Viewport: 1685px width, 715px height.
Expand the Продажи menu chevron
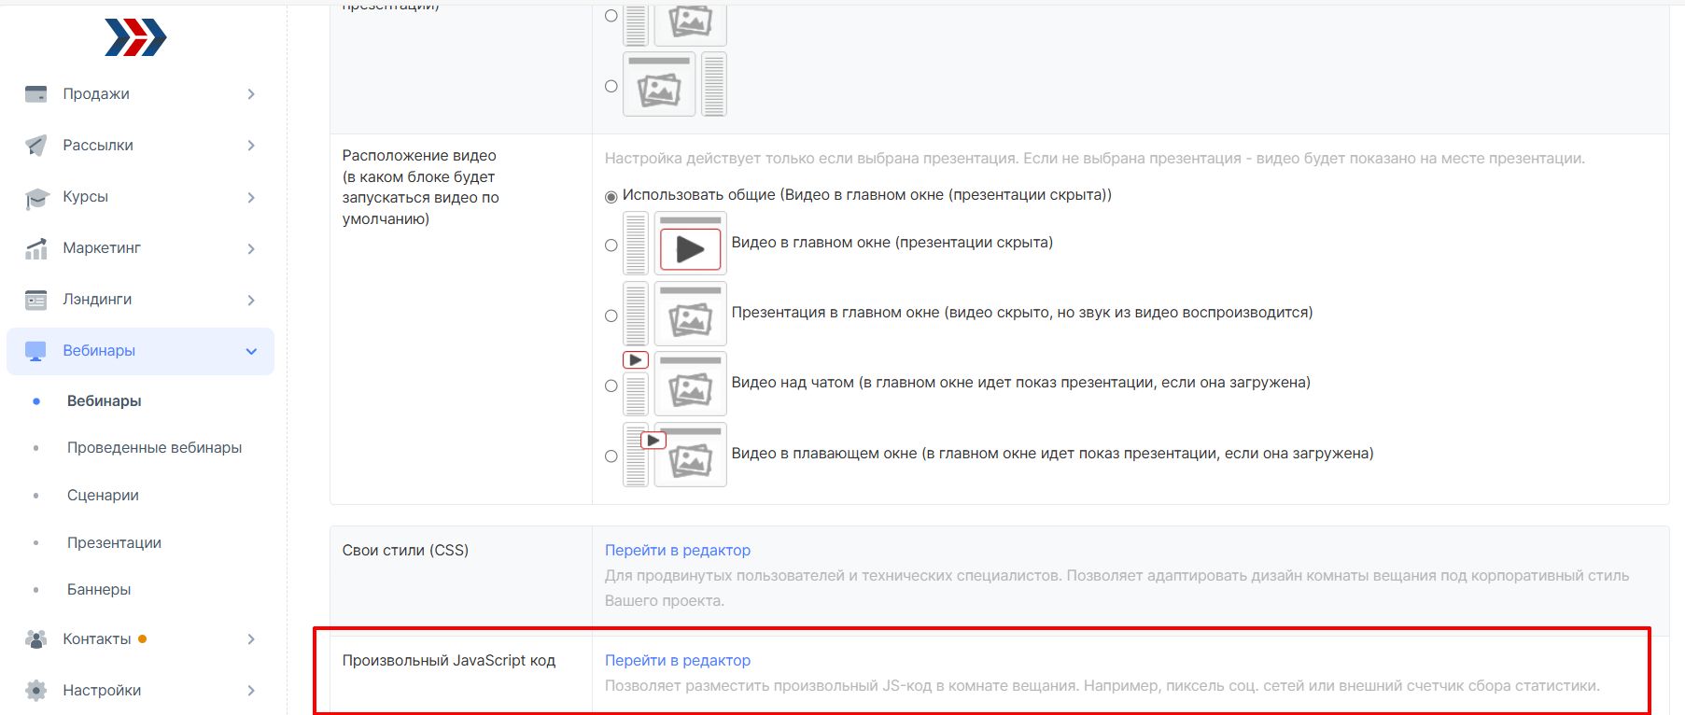[251, 93]
